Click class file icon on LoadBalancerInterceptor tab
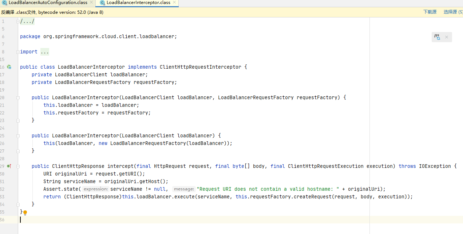The width and height of the screenshot is (463, 234). tap(102, 3)
